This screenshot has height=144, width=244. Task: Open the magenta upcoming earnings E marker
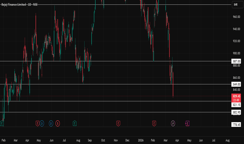[187, 124]
